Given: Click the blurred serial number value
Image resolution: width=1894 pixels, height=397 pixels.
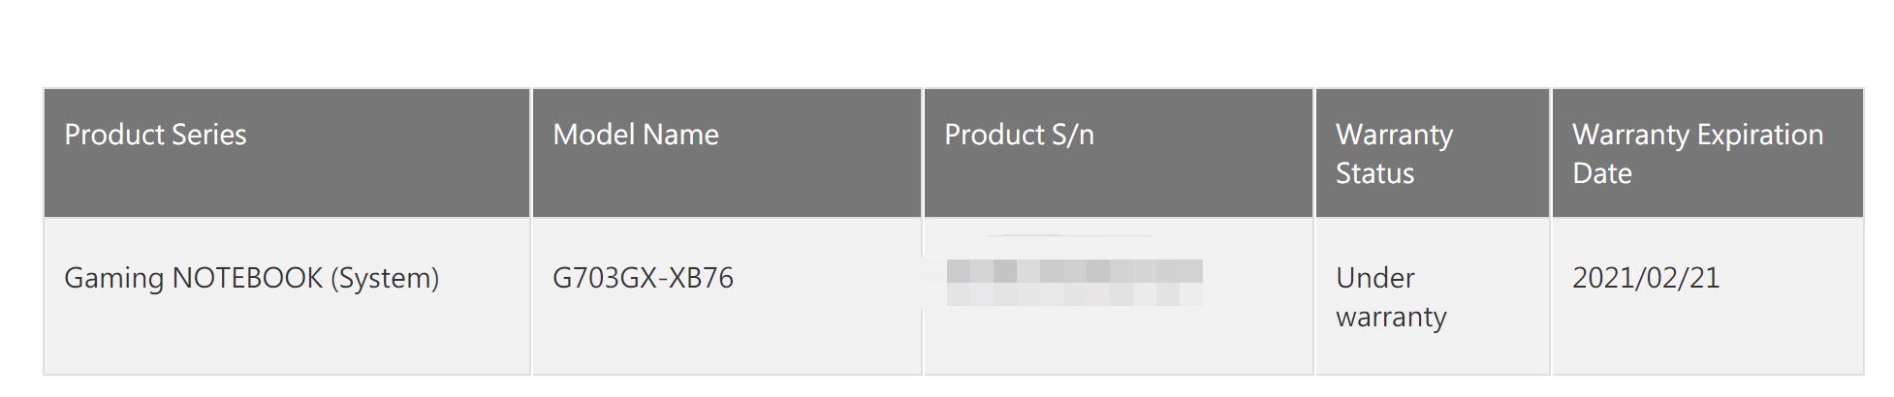Looking at the screenshot, I should coord(1074,283).
